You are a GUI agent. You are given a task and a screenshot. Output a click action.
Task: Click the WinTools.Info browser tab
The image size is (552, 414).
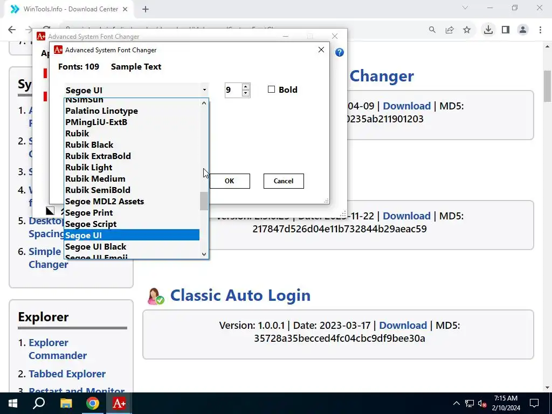(x=69, y=9)
